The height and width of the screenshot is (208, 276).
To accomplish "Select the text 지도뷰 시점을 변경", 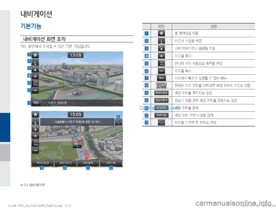I will point(188,41).
